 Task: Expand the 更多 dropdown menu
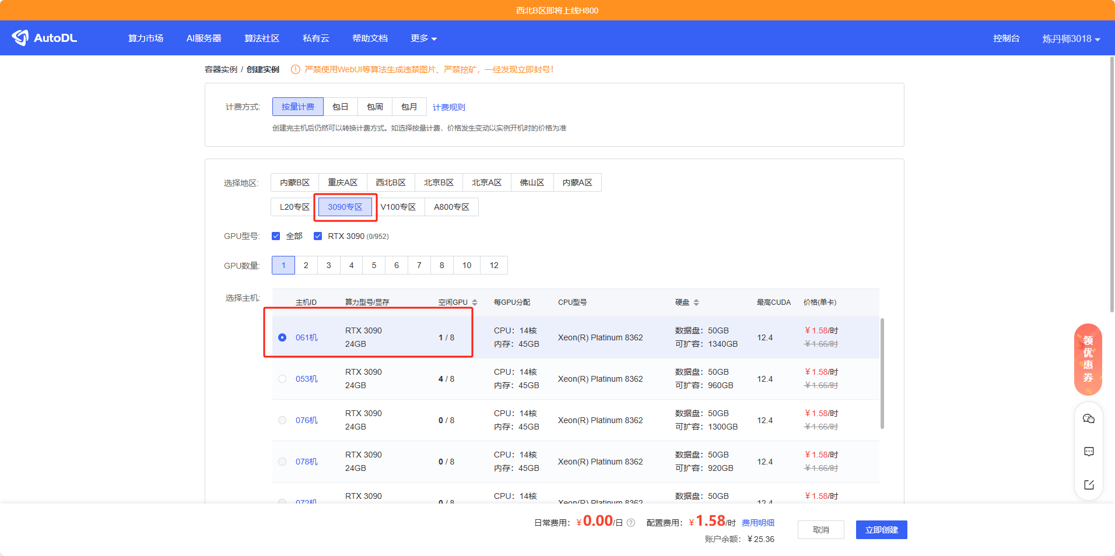pos(423,38)
